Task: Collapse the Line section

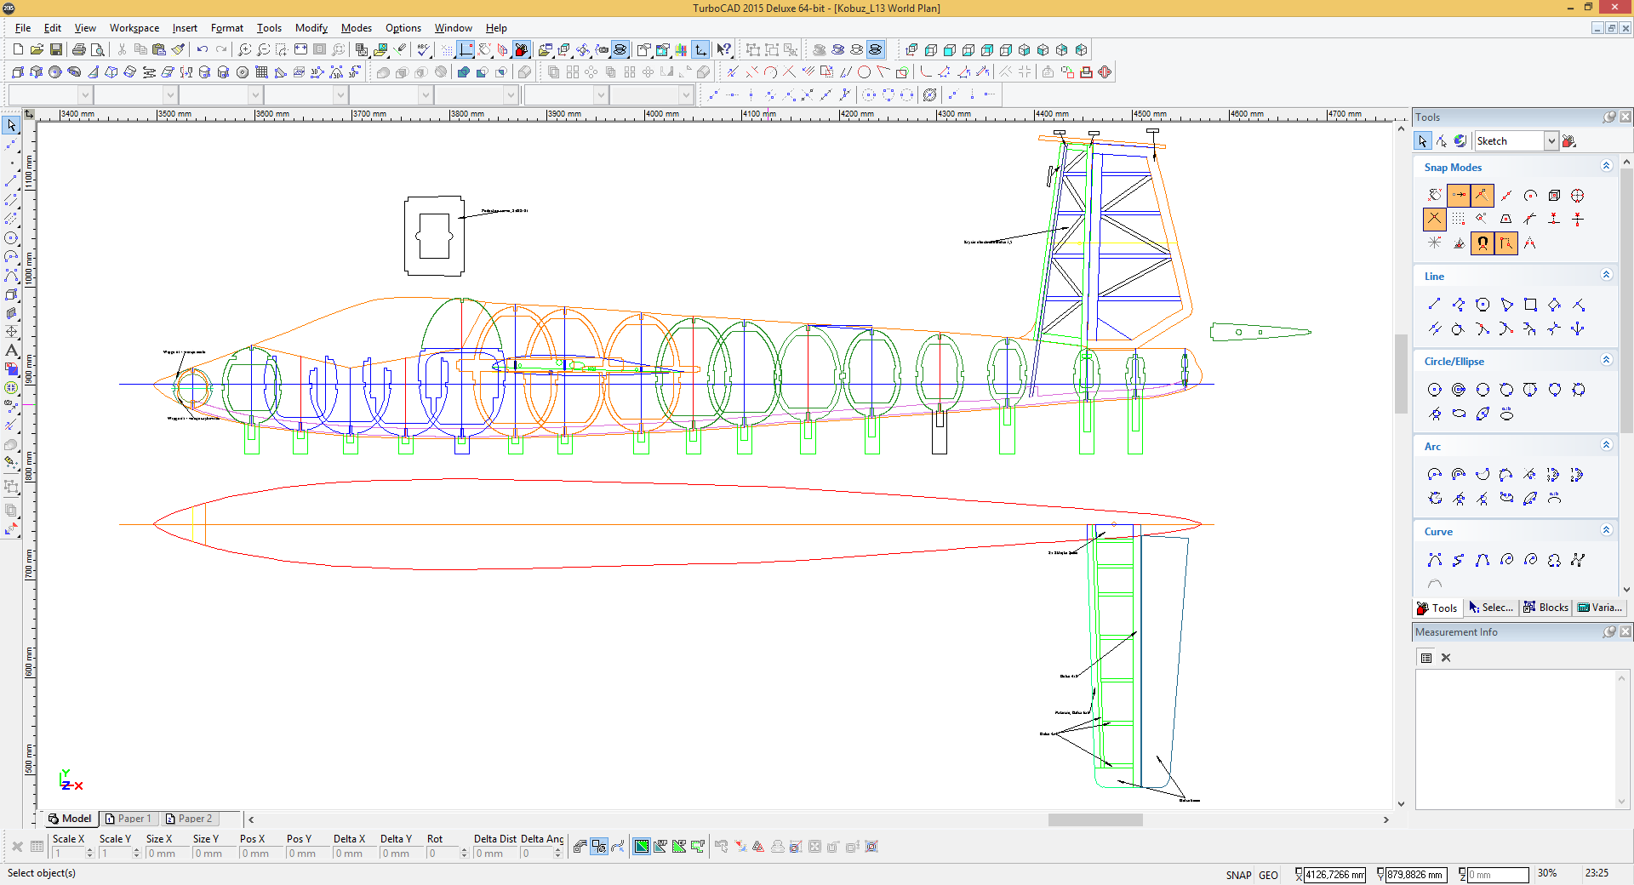Action: tap(1606, 275)
